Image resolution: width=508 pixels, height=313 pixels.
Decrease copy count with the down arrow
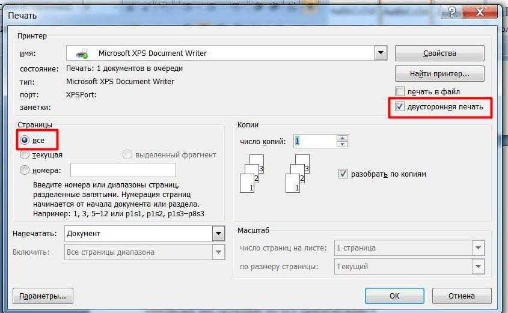tap(343, 145)
